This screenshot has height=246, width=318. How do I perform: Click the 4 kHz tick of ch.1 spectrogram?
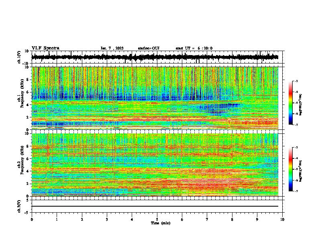pyautogui.click(x=28, y=105)
